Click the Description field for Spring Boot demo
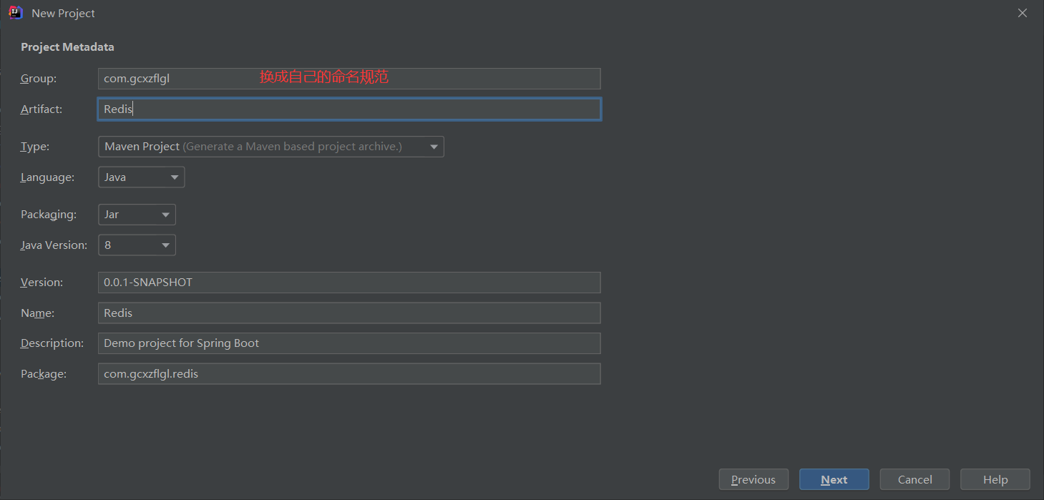The height and width of the screenshot is (500, 1044). pyautogui.click(x=349, y=343)
